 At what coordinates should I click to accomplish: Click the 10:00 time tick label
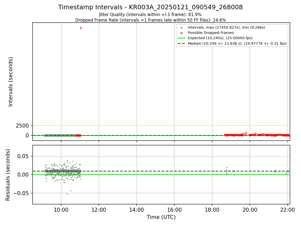pos(61,210)
